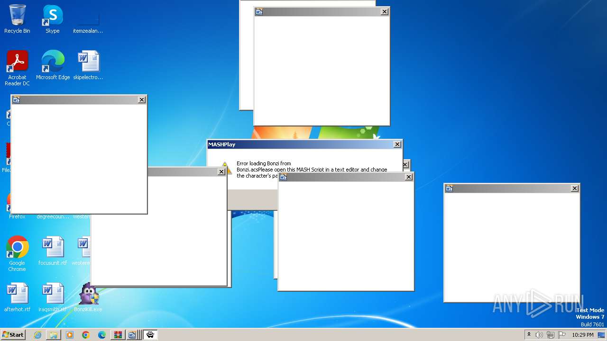Click the title icon of the top blank window
The width and height of the screenshot is (607, 341).
tap(259, 12)
